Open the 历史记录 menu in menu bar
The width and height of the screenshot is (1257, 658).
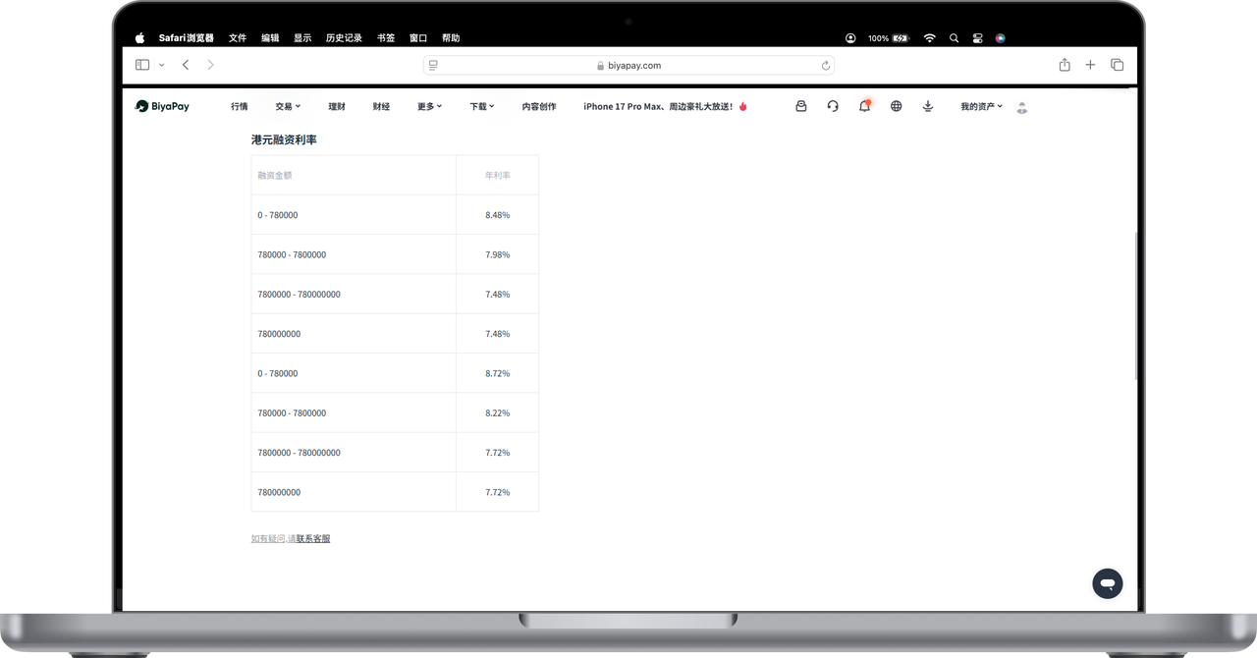(344, 38)
